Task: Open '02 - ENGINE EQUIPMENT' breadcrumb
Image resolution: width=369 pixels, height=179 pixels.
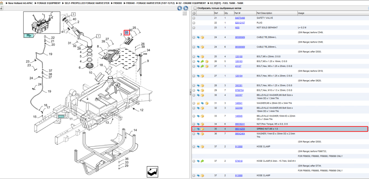Action: [192, 3]
